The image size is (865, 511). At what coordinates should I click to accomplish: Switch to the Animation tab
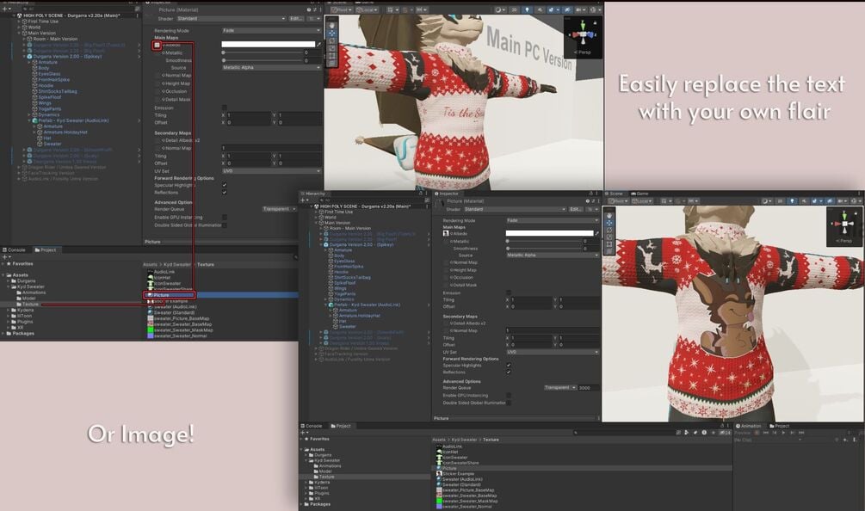pos(749,426)
